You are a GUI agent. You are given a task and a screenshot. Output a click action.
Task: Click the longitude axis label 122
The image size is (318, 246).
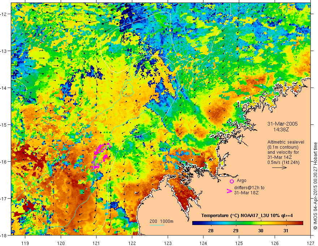tap(132, 243)
